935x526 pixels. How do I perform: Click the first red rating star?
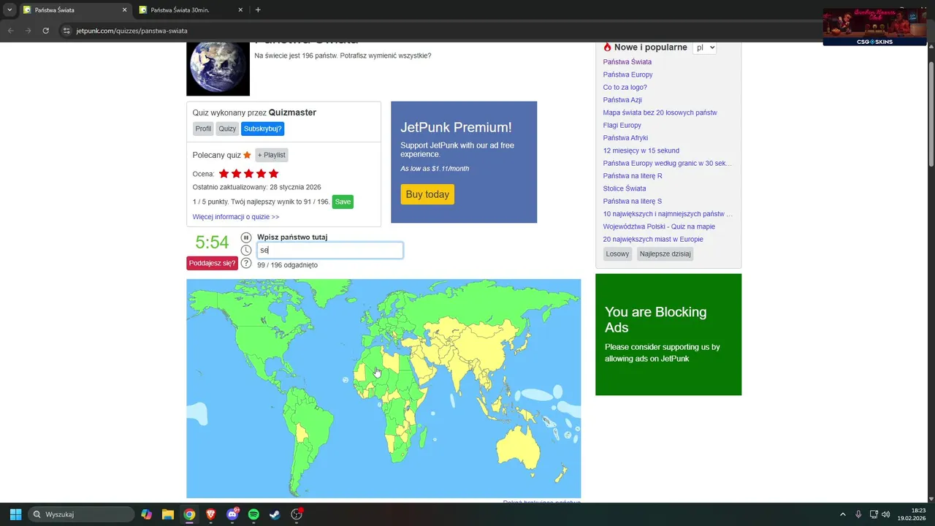(224, 174)
